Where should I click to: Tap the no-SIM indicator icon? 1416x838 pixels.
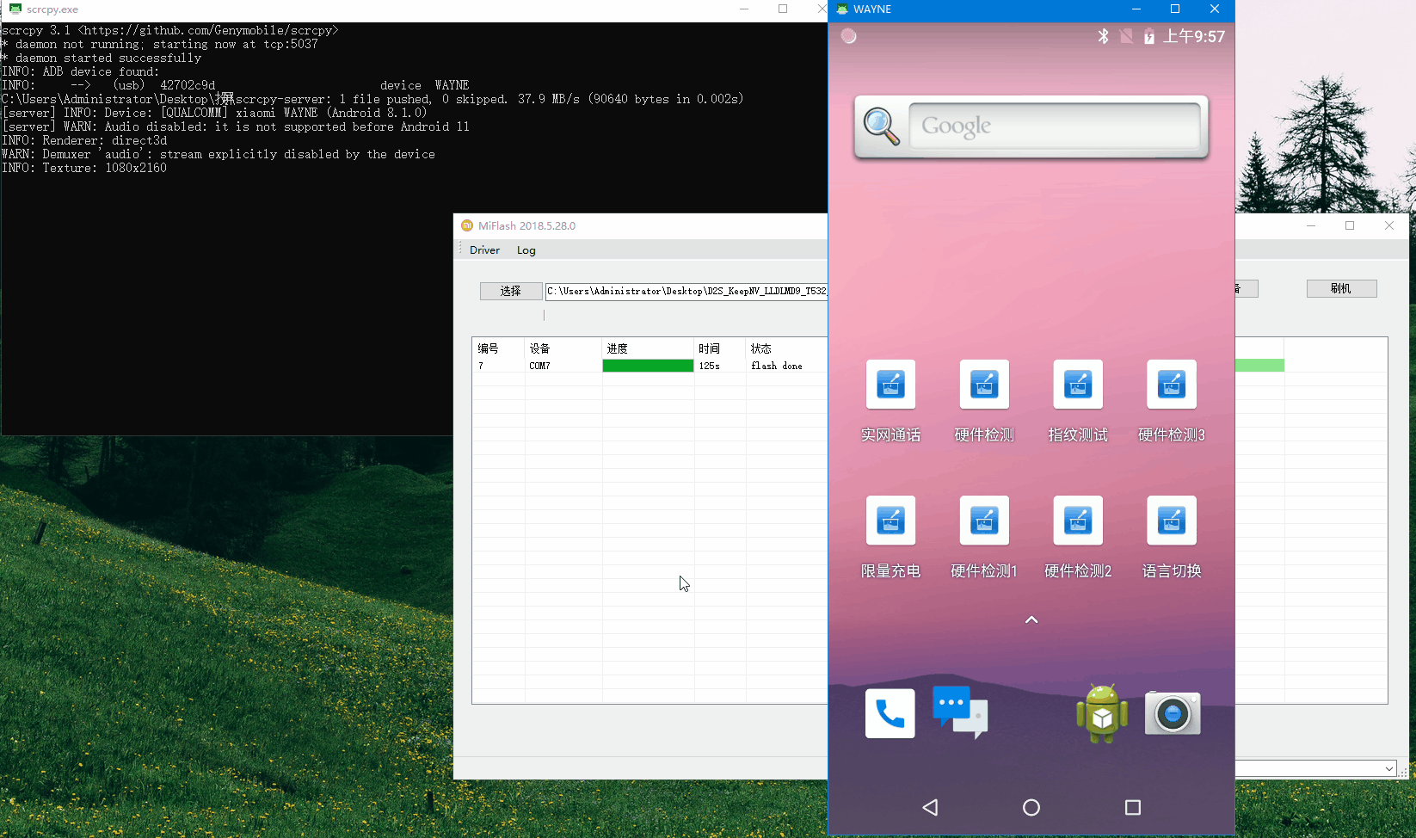[1126, 36]
